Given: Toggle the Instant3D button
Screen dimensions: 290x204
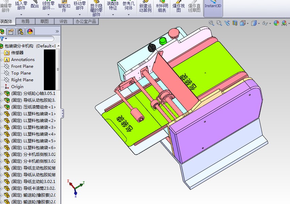Looking at the screenshot, I should [x=213, y=7].
